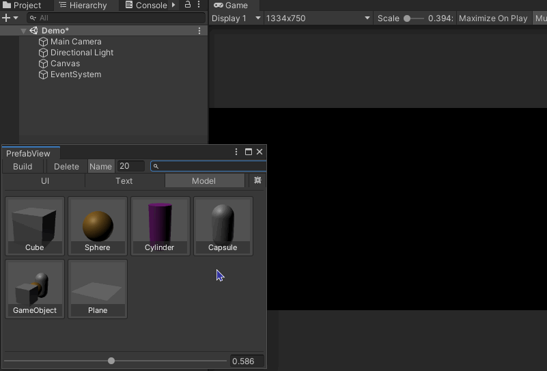Select the purple Cylinder prefab thumbnail

pyautogui.click(x=160, y=225)
